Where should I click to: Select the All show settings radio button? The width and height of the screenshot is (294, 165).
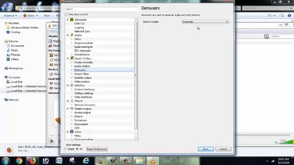77,149
